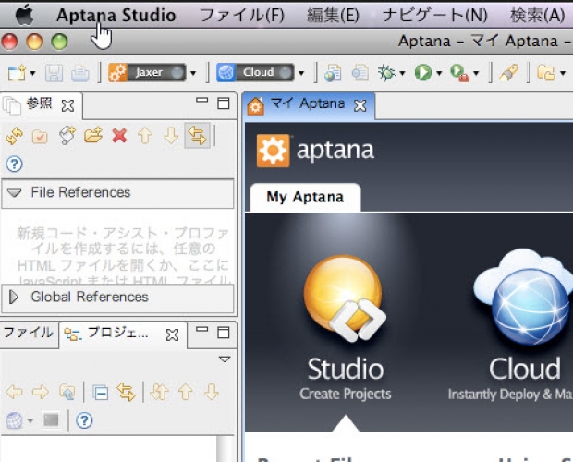Collapse the File References section
The height and width of the screenshot is (462, 573).
click(14, 192)
